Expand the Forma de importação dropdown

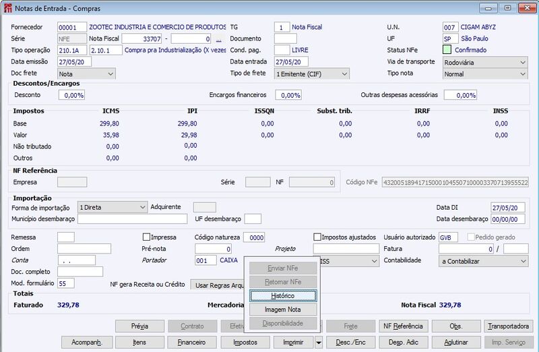[x=113, y=208]
